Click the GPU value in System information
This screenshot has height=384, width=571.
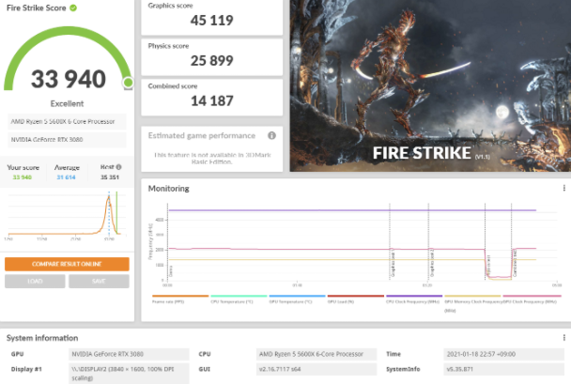[x=129, y=354]
